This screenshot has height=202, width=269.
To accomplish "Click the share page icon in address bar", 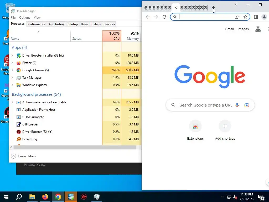I will click(237, 17).
